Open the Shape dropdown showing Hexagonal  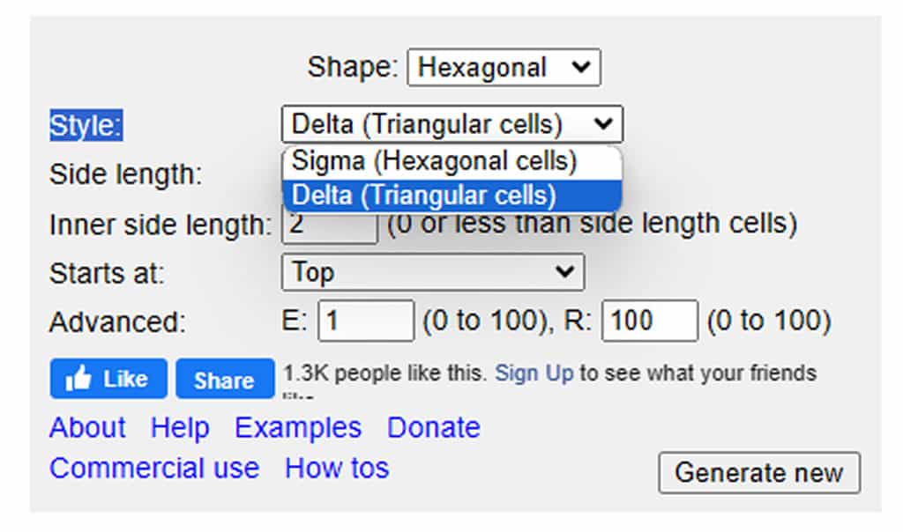tap(504, 68)
